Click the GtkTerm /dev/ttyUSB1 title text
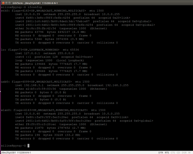193x154 pixels. pos(35,3)
